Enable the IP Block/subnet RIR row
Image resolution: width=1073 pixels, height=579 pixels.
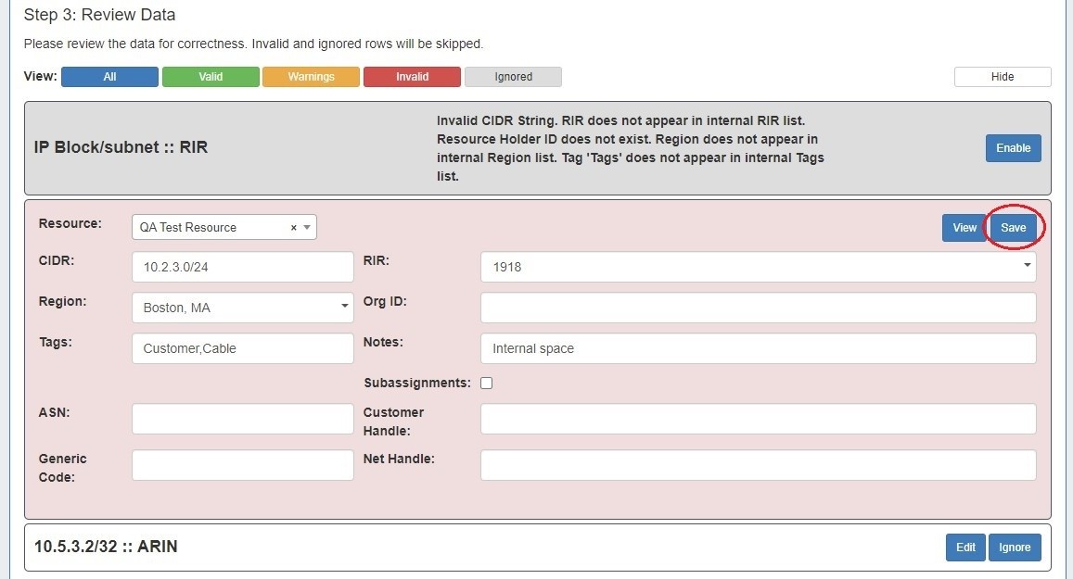[x=1013, y=148]
